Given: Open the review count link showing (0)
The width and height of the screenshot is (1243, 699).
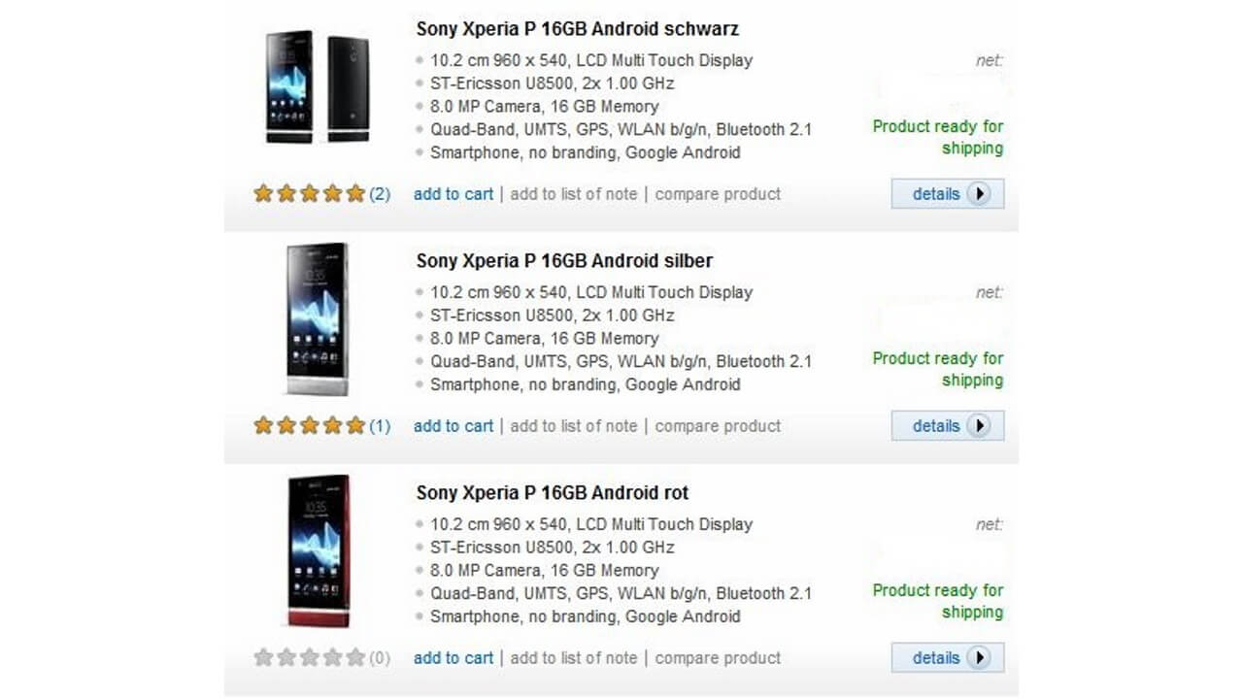Looking at the screenshot, I should (x=380, y=657).
